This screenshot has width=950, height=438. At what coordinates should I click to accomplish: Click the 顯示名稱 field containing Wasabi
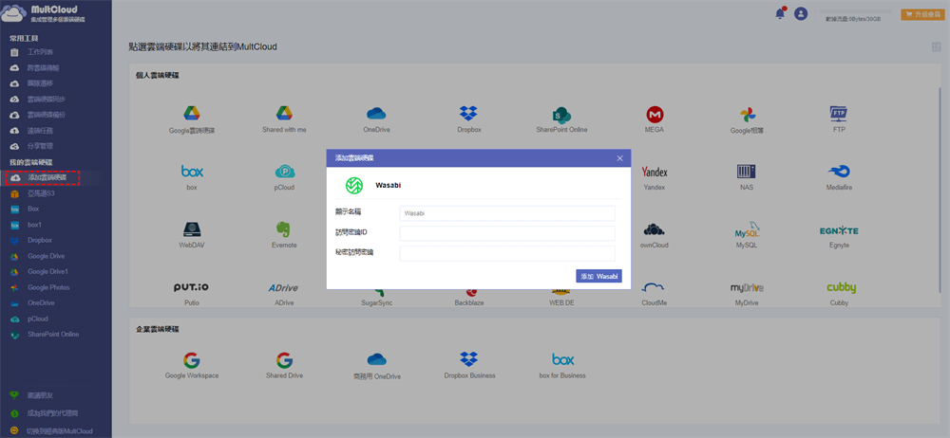point(507,213)
